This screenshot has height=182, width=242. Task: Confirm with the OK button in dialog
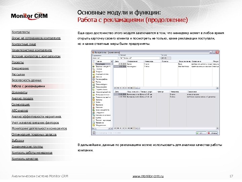pyautogui.click(x=201, y=133)
